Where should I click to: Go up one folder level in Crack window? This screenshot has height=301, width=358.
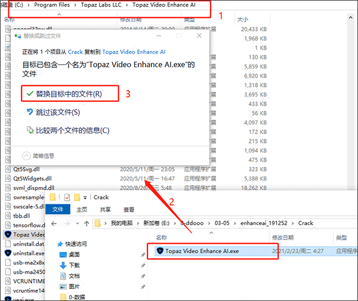87,224
